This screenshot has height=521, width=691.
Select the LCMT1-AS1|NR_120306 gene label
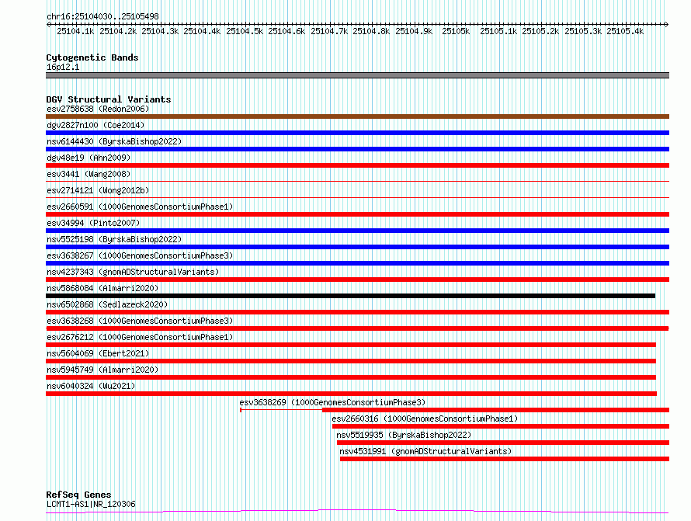click(x=91, y=504)
